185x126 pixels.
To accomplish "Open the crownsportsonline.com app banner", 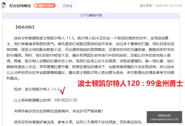I will (x=164, y=117).
